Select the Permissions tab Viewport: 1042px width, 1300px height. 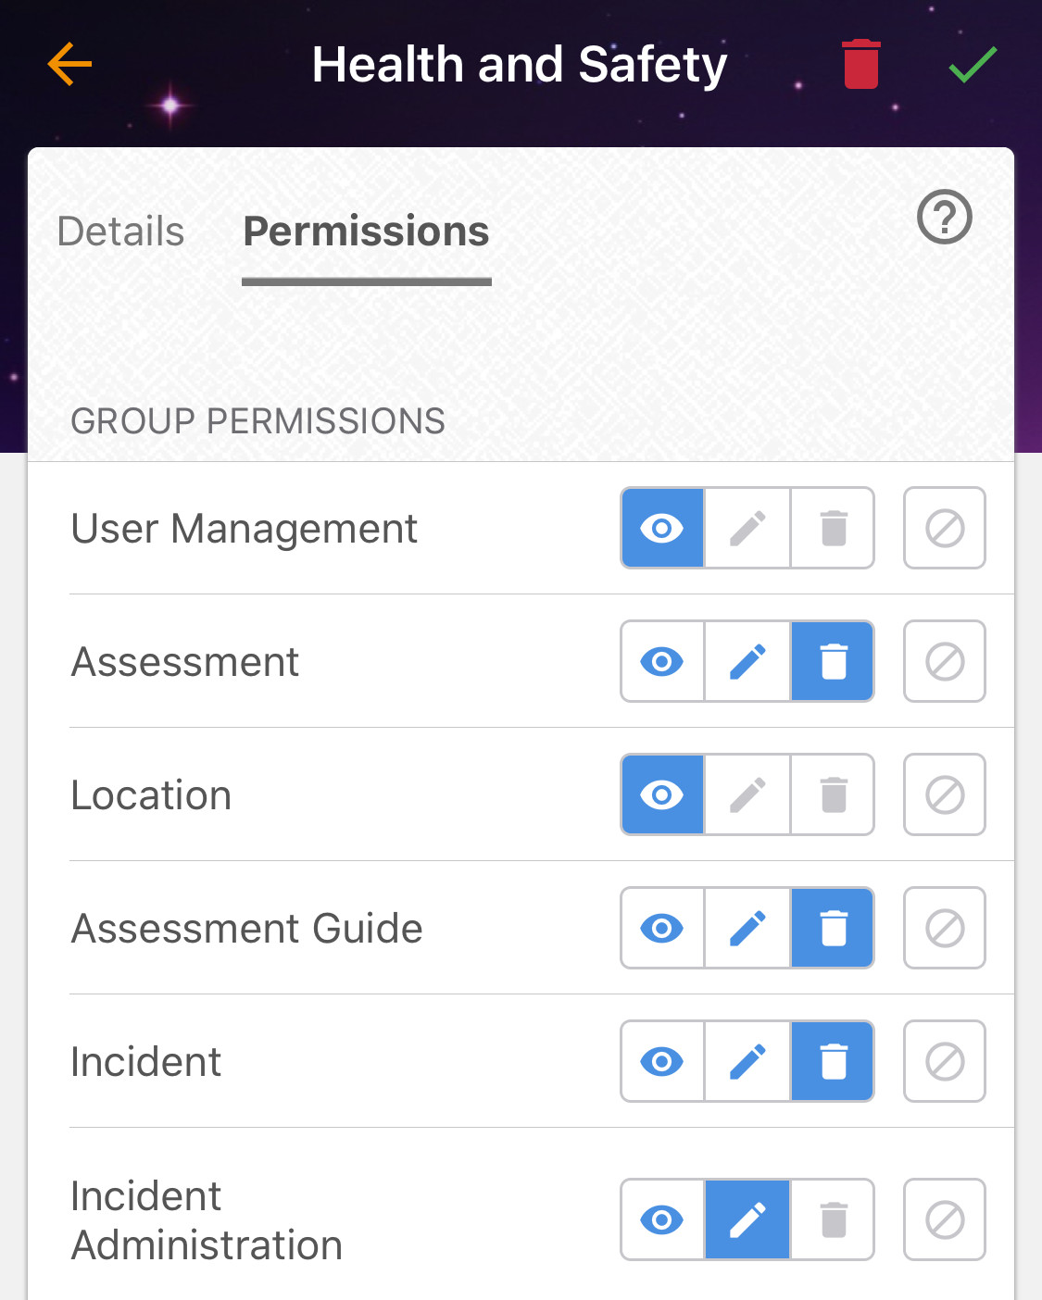366,231
